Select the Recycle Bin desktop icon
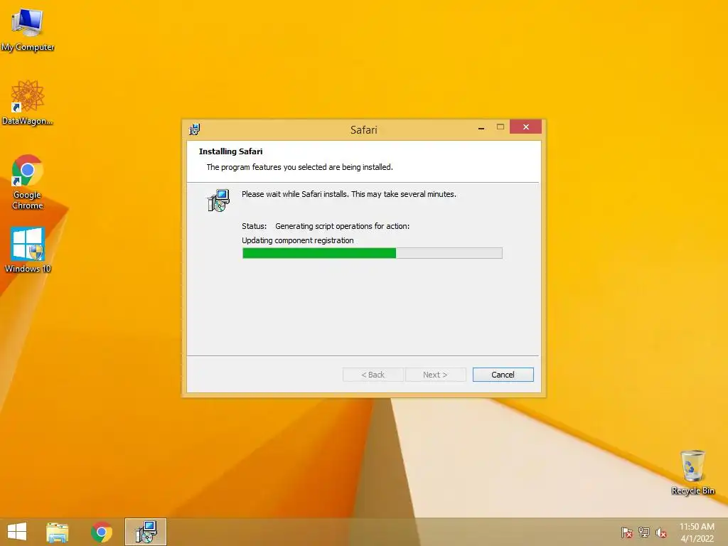The height and width of the screenshot is (546, 728). pyautogui.click(x=692, y=472)
